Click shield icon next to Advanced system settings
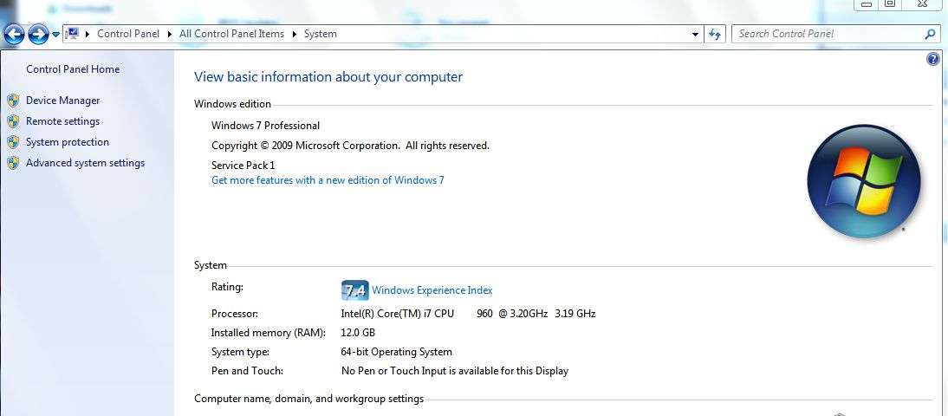This screenshot has width=948, height=416. click(x=13, y=163)
